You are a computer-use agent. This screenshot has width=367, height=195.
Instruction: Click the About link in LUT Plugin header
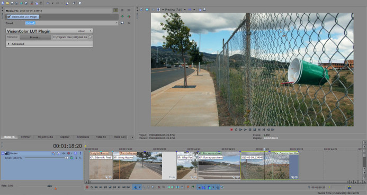81,31
